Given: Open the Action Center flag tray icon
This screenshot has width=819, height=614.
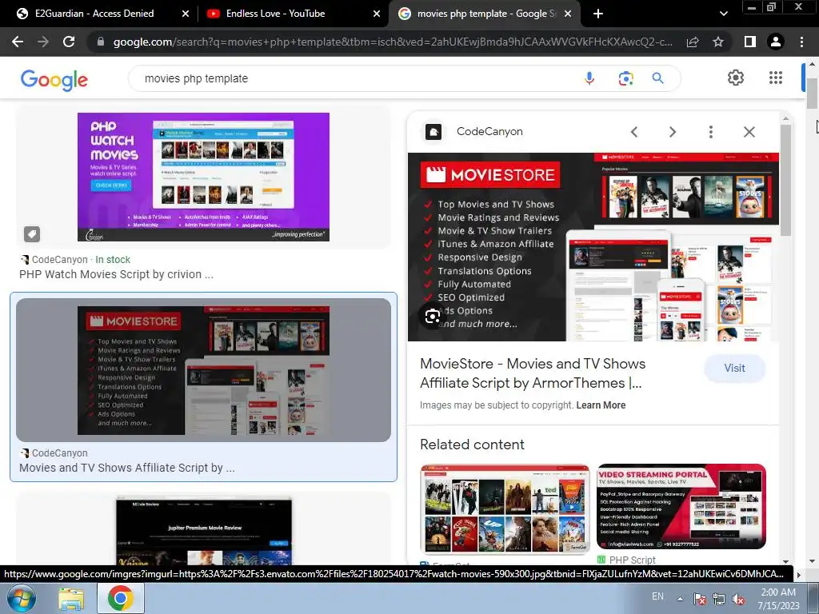Looking at the screenshot, I should (x=700, y=599).
